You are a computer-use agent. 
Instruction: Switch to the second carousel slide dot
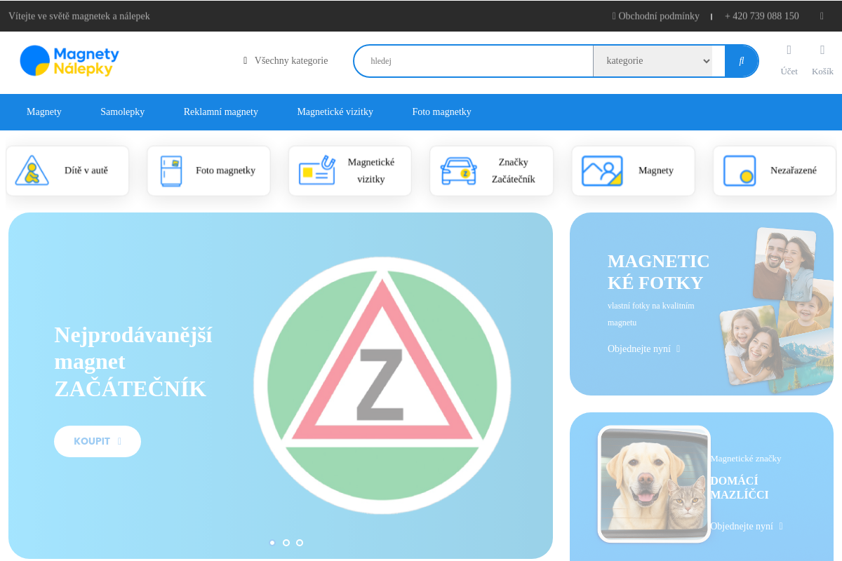pyautogui.click(x=286, y=543)
